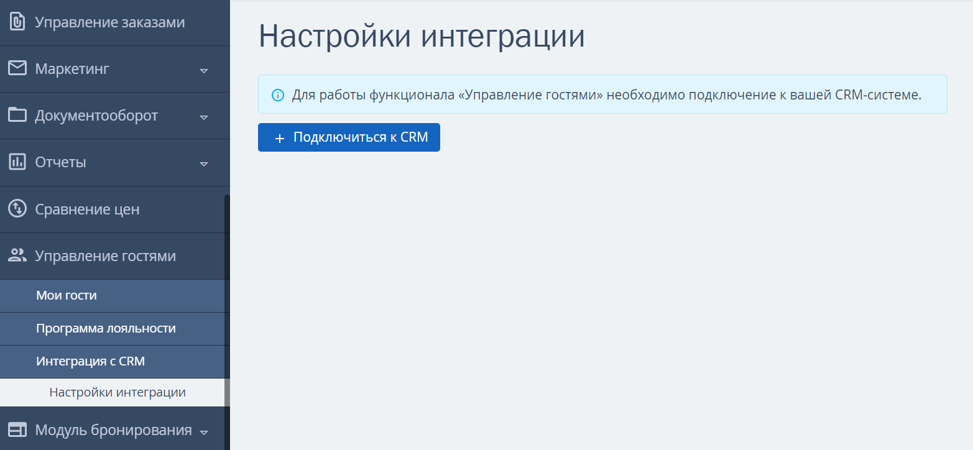This screenshot has width=973, height=450.
Task: Open the Модуль бронирования section
Action: tap(115, 429)
